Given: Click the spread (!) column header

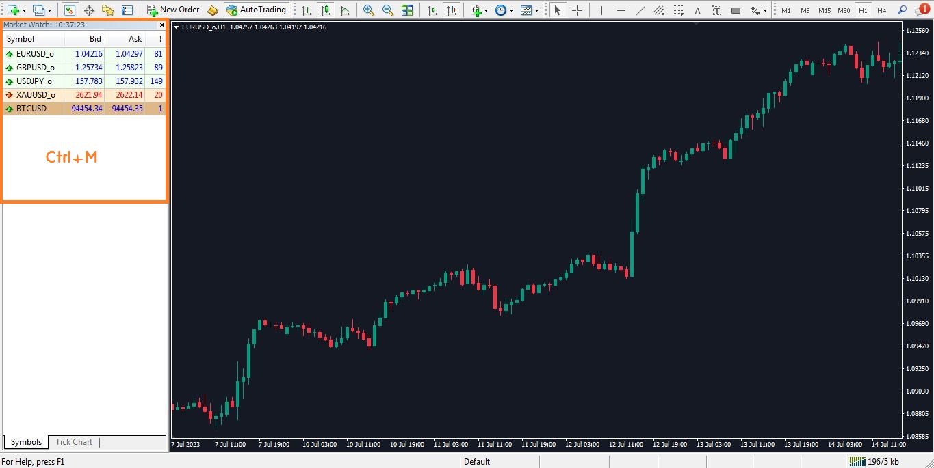Looking at the screenshot, I should 156,39.
